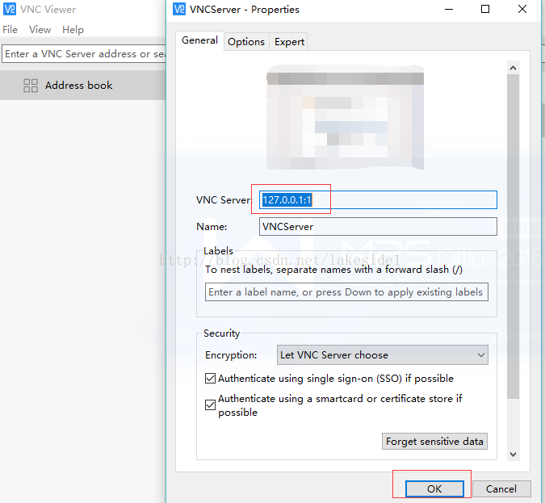Click the Address book grid icon
This screenshot has height=503, width=545.
click(31, 86)
